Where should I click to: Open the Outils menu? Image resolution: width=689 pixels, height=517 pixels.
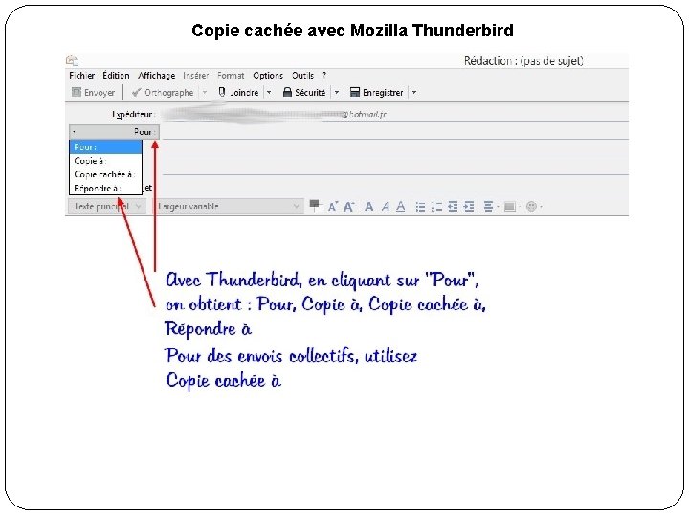coord(302,76)
